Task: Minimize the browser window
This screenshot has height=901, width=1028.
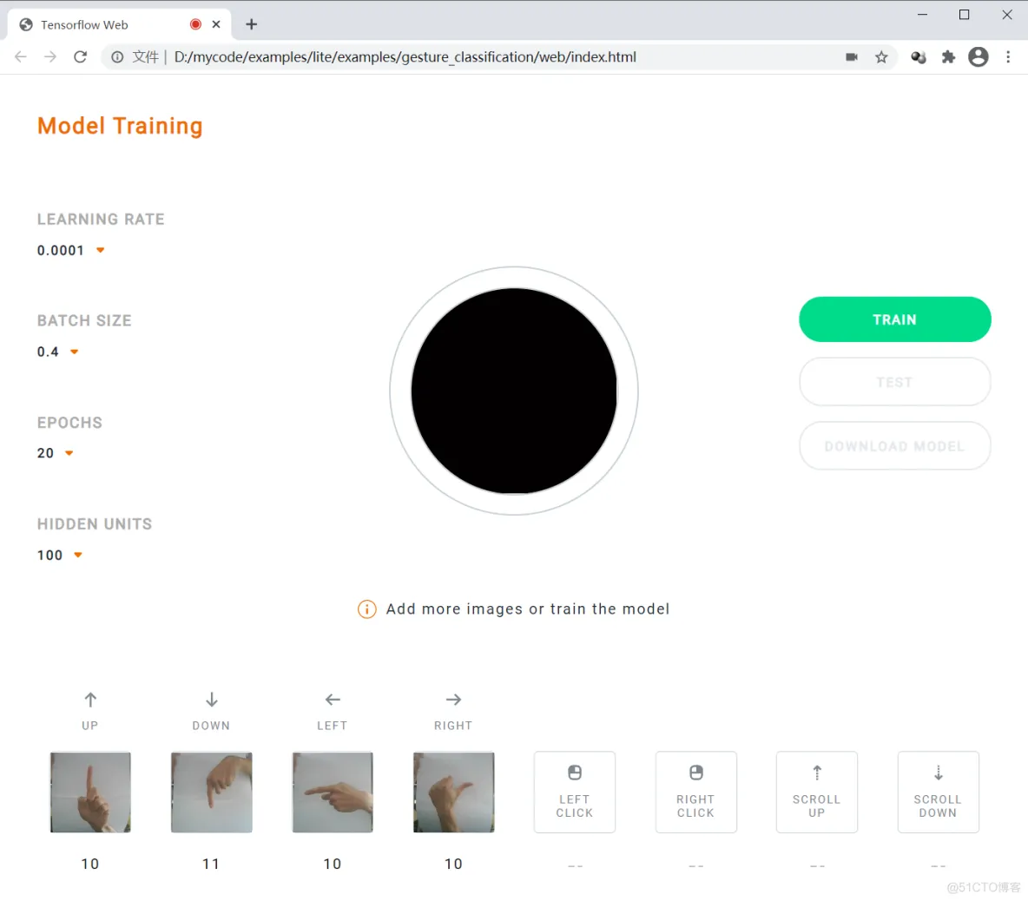Action: point(922,15)
